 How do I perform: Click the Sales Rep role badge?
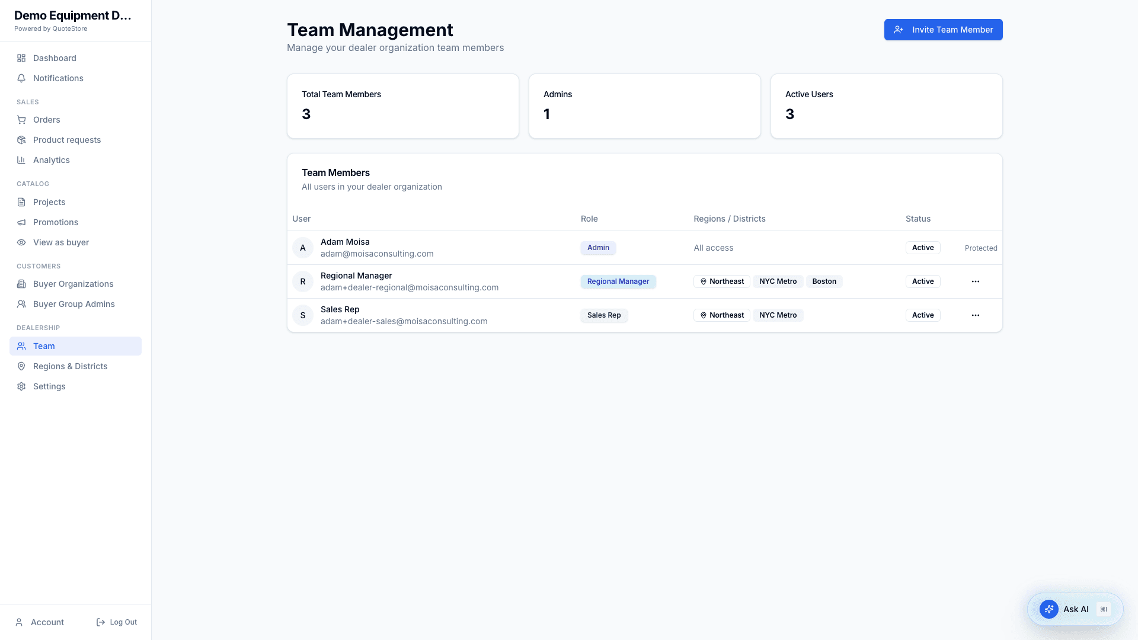click(604, 315)
